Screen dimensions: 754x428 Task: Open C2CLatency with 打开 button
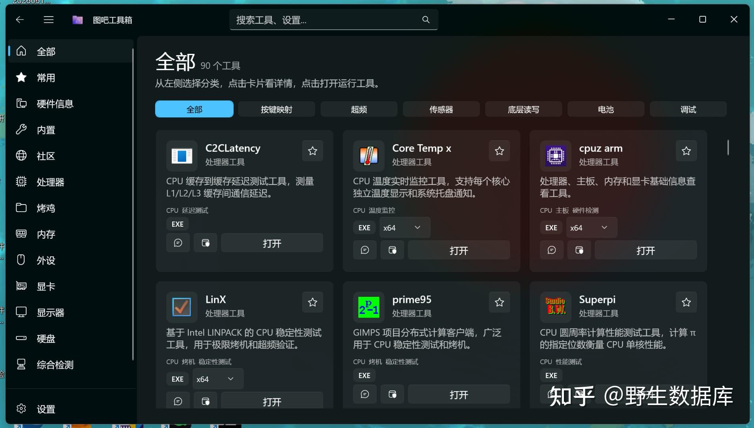coord(272,243)
